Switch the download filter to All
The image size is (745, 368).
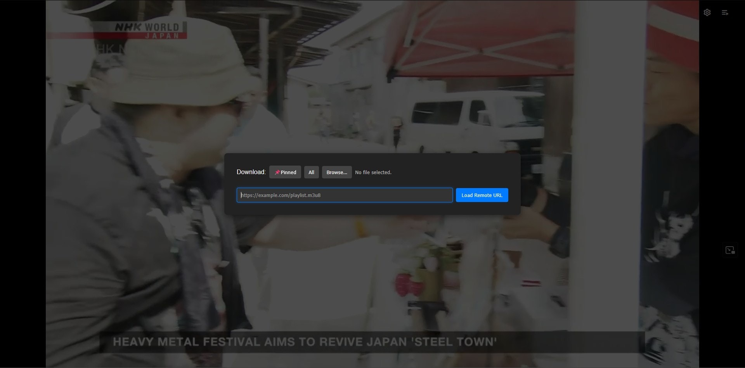click(x=311, y=172)
